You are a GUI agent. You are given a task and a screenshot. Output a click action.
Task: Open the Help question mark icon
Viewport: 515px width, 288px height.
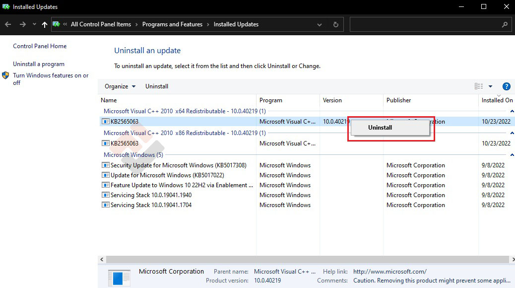(x=507, y=86)
